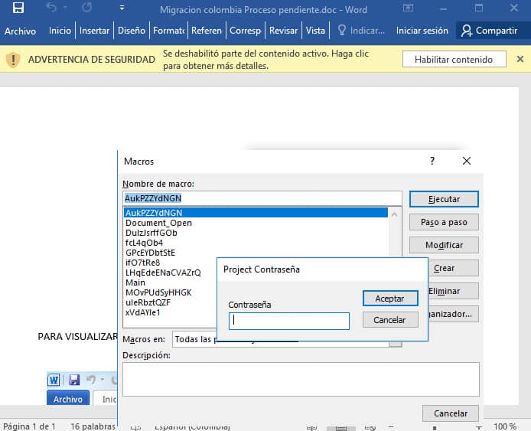Viewport: 531px width, 431px height.
Task: Expand Customize Quick Access Toolbar arrow
Action: coord(122,9)
